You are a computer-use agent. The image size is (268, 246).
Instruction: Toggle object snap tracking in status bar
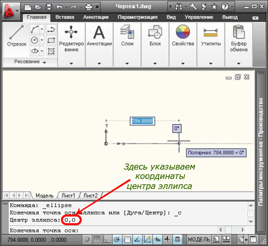pyautogui.click(x=137, y=239)
